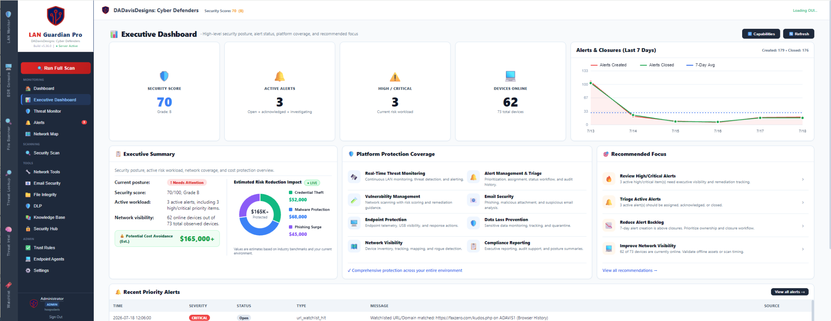Screen dimensions: 831x321
Task: Open Settings in sidebar
Action: click(x=56, y=270)
